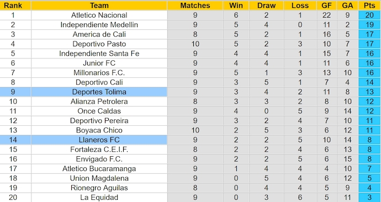Select Once Caldas team name
This screenshot has width=381, height=202.
(x=99, y=111)
